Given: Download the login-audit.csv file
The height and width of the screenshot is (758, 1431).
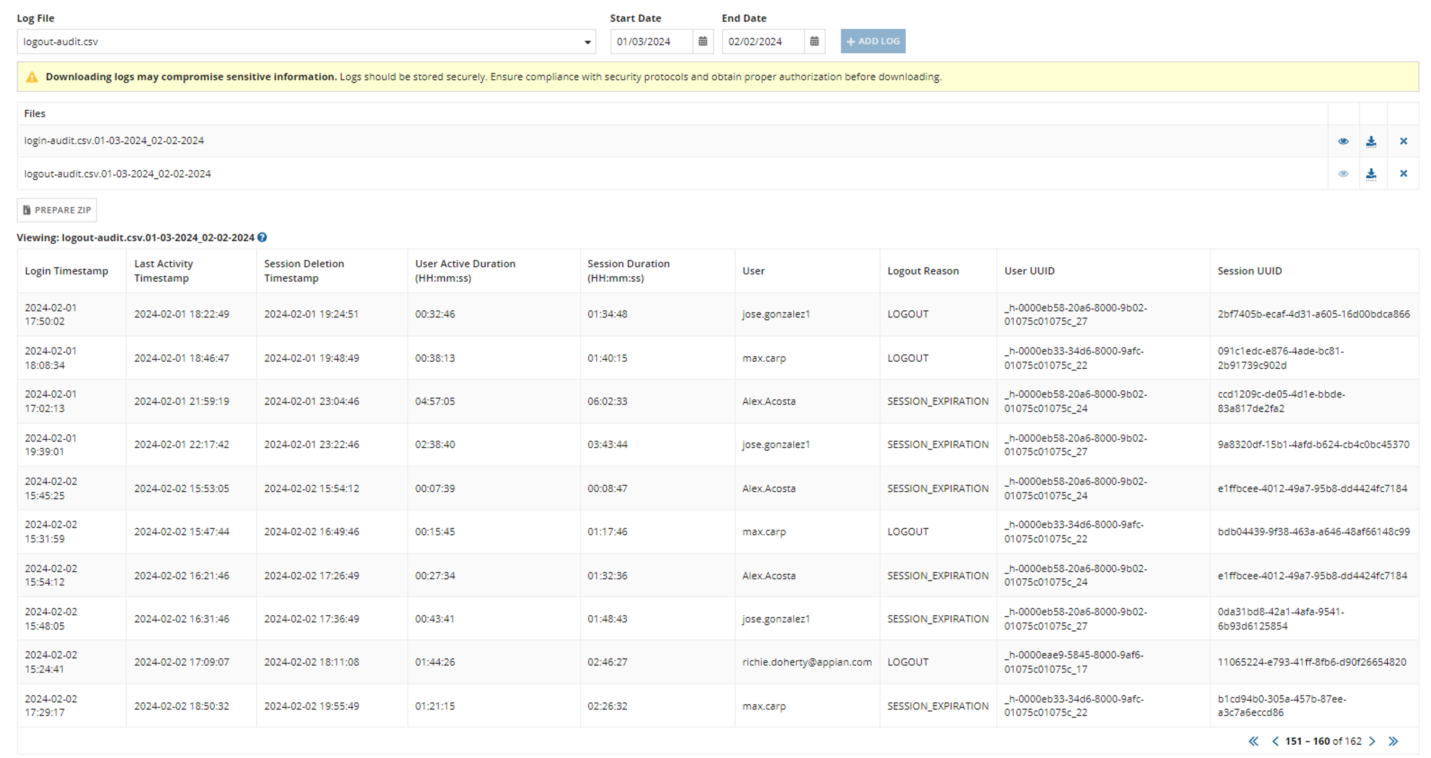Looking at the screenshot, I should coord(1371,141).
